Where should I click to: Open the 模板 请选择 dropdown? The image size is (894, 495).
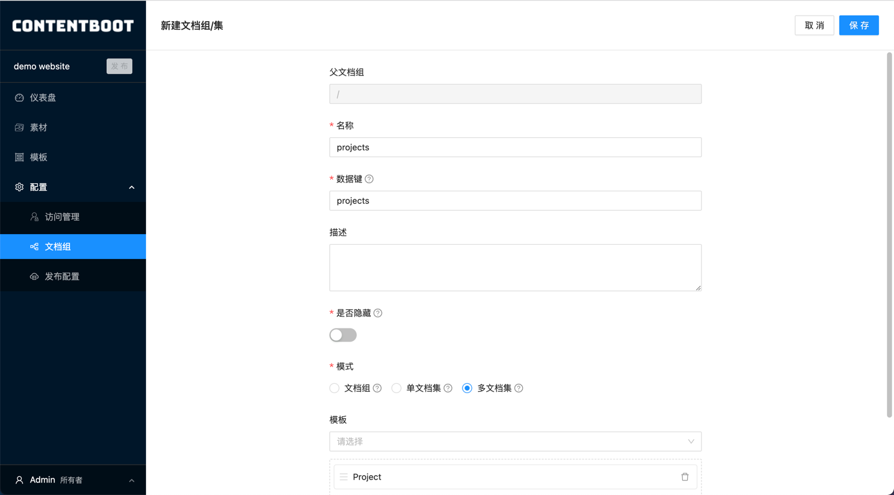click(x=515, y=442)
